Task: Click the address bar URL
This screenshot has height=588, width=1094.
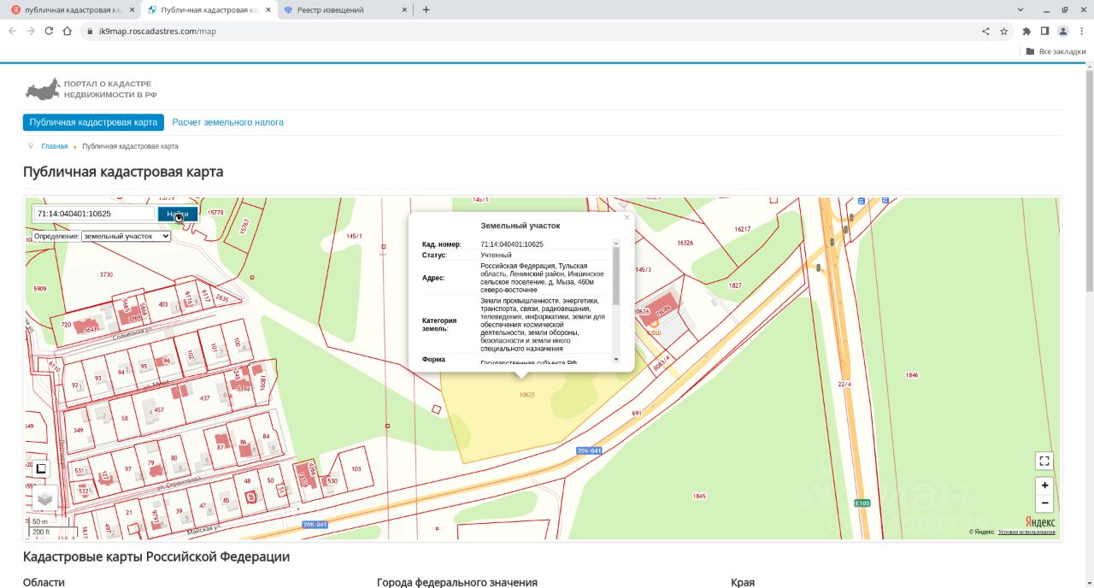Action: point(158,31)
